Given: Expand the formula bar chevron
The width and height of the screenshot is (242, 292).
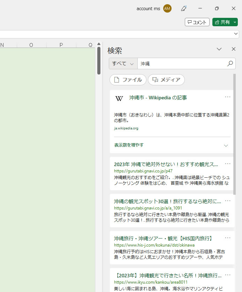Looking at the screenshot, I should 236,34.
